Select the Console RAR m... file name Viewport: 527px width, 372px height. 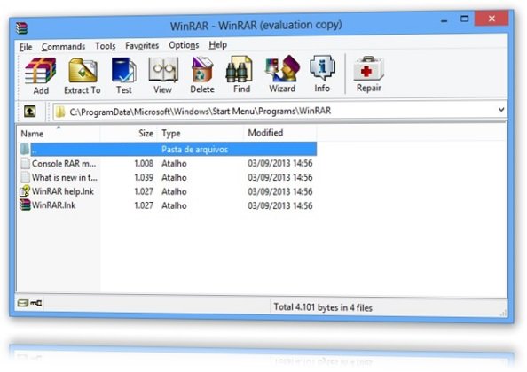(64, 164)
